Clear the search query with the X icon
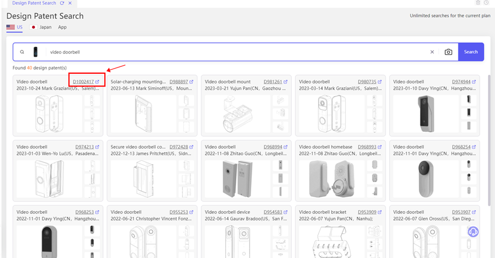495x258 pixels. point(432,52)
